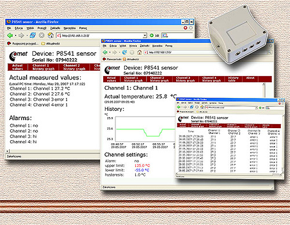Reload page in the middle Firefox window

coord(125,52)
